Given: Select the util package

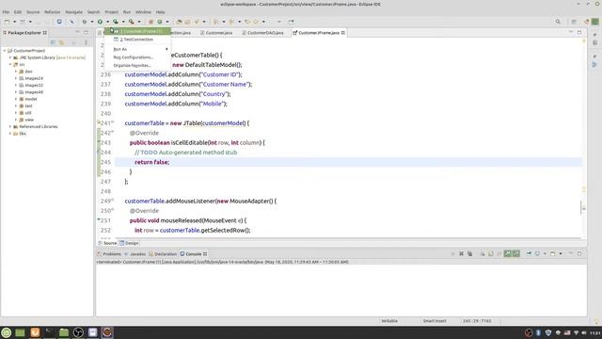Looking at the screenshot, I should pos(28,113).
